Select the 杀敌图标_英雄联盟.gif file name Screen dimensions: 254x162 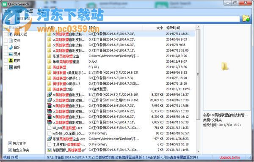pos(69,150)
